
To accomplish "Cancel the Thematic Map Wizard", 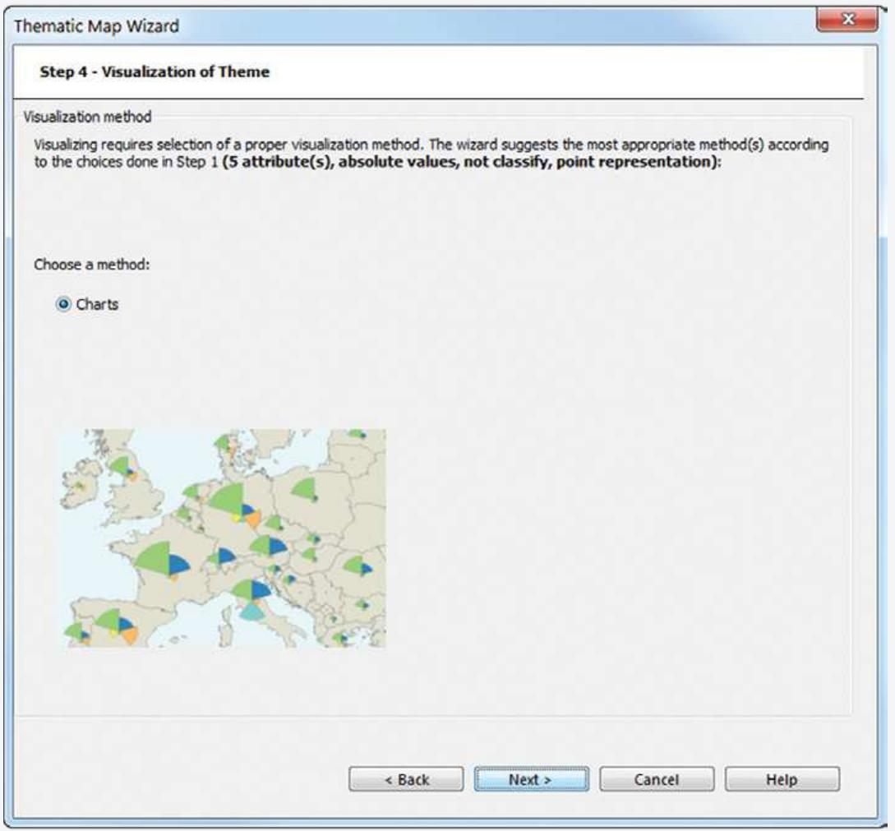I will pos(657,779).
